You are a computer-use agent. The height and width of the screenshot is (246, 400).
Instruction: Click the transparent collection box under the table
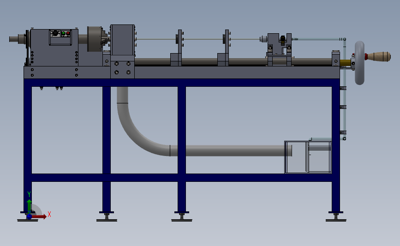(308, 157)
